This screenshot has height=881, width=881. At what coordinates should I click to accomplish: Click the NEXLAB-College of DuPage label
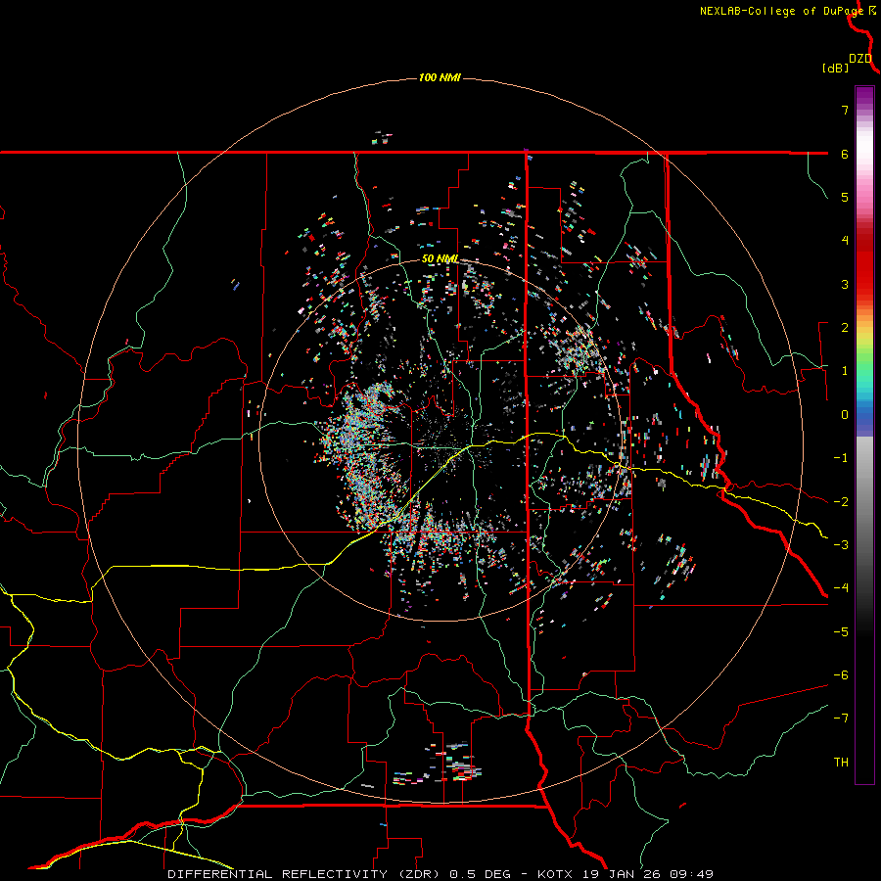pyautogui.click(x=781, y=11)
